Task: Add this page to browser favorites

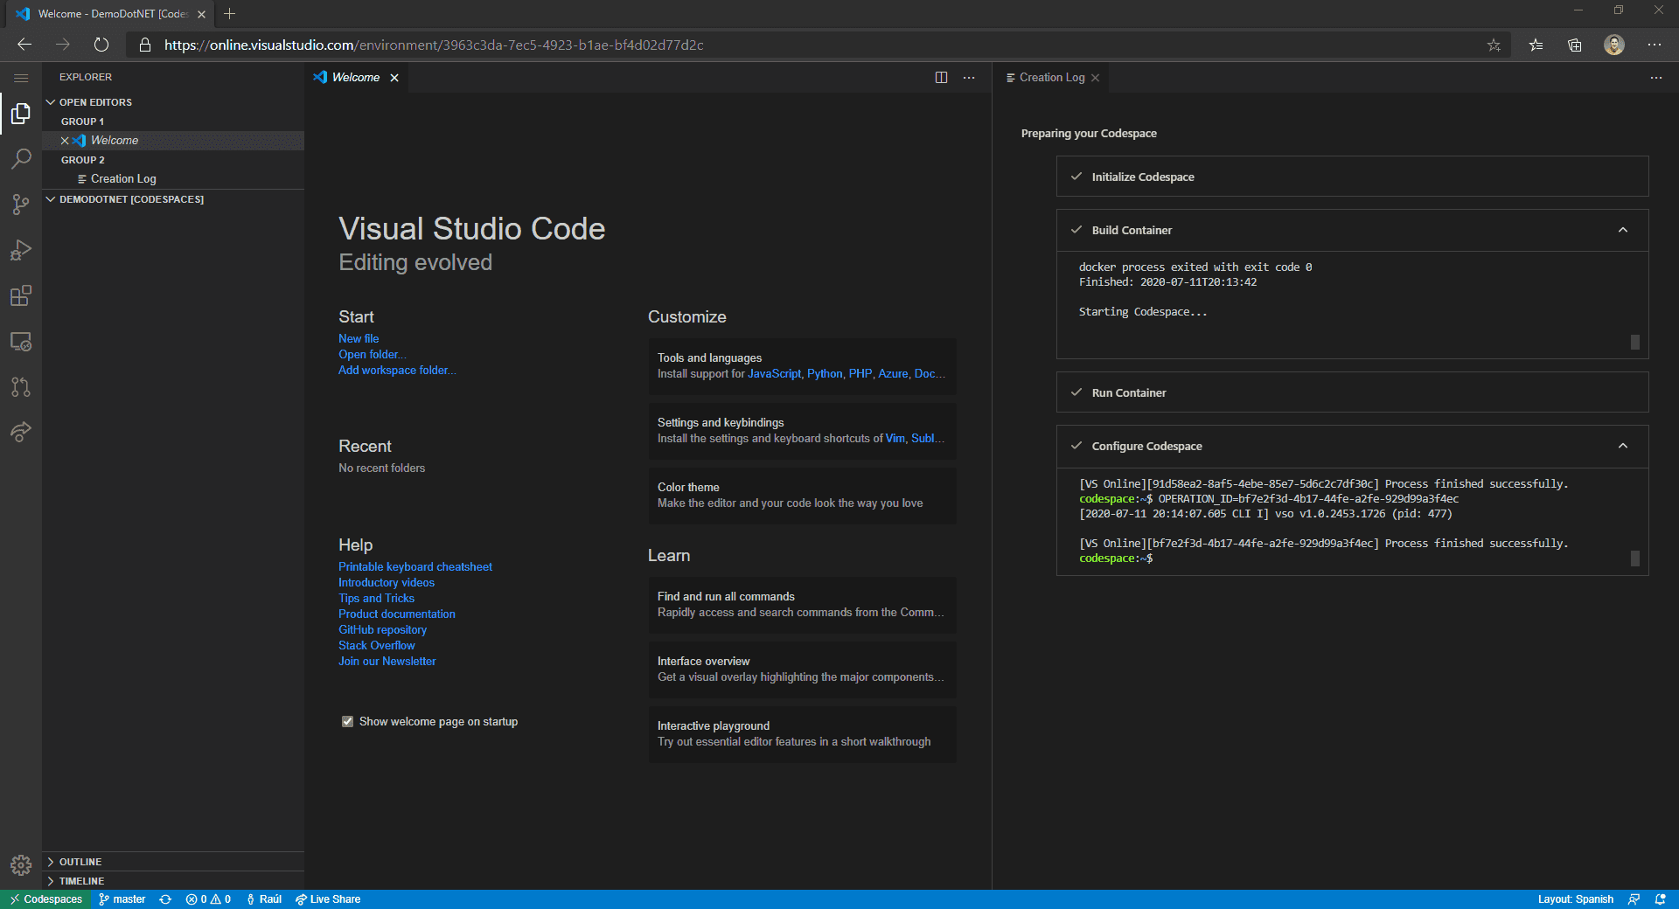Action: (1494, 45)
